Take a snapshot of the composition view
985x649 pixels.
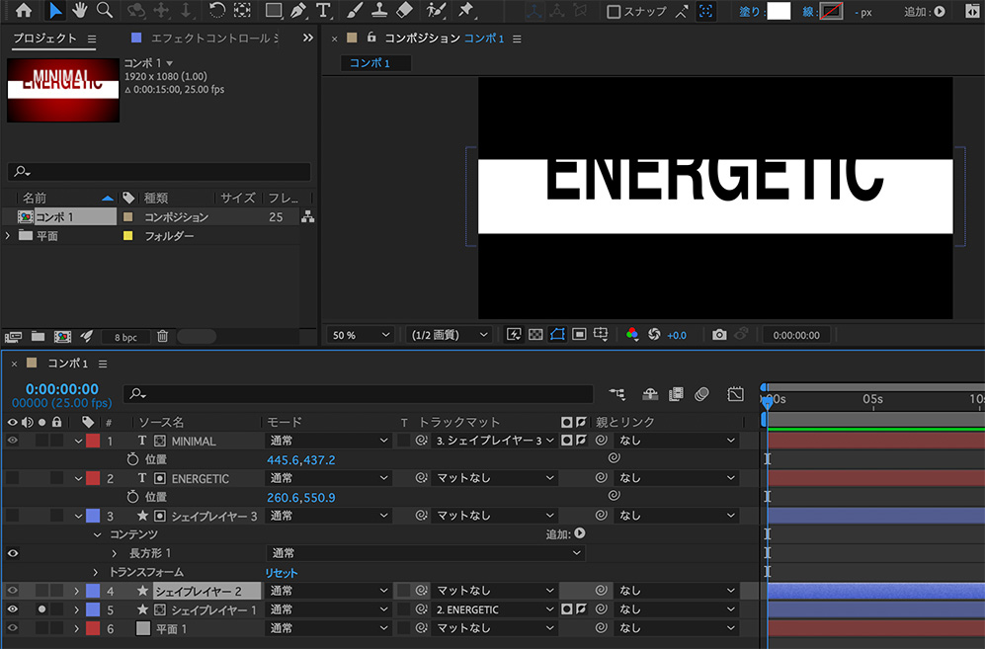pyautogui.click(x=721, y=334)
